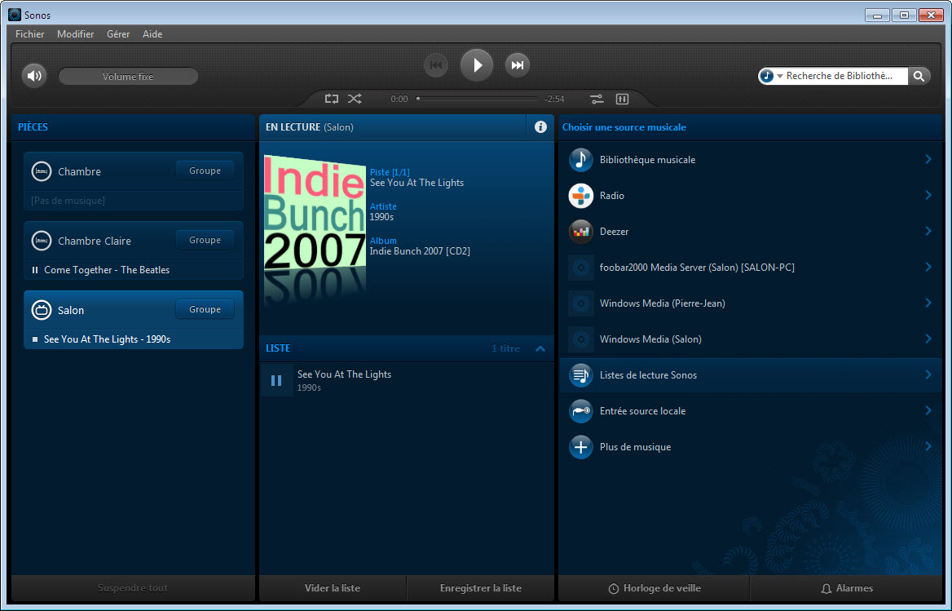Click Groupe button for Chambre Claire
Screen dimensions: 952x611
pyautogui.click(x=205, y=241)
